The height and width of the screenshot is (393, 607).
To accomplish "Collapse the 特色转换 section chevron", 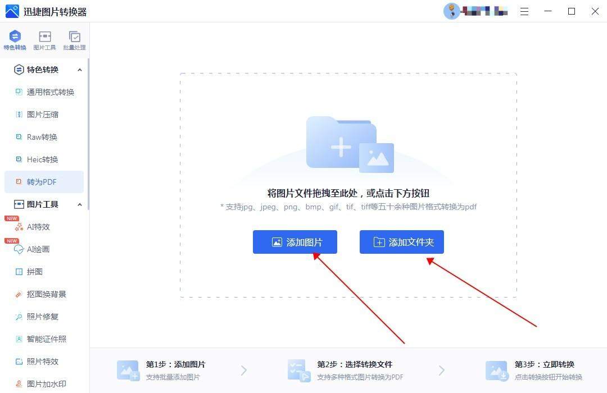I will (x=80, y=70).
